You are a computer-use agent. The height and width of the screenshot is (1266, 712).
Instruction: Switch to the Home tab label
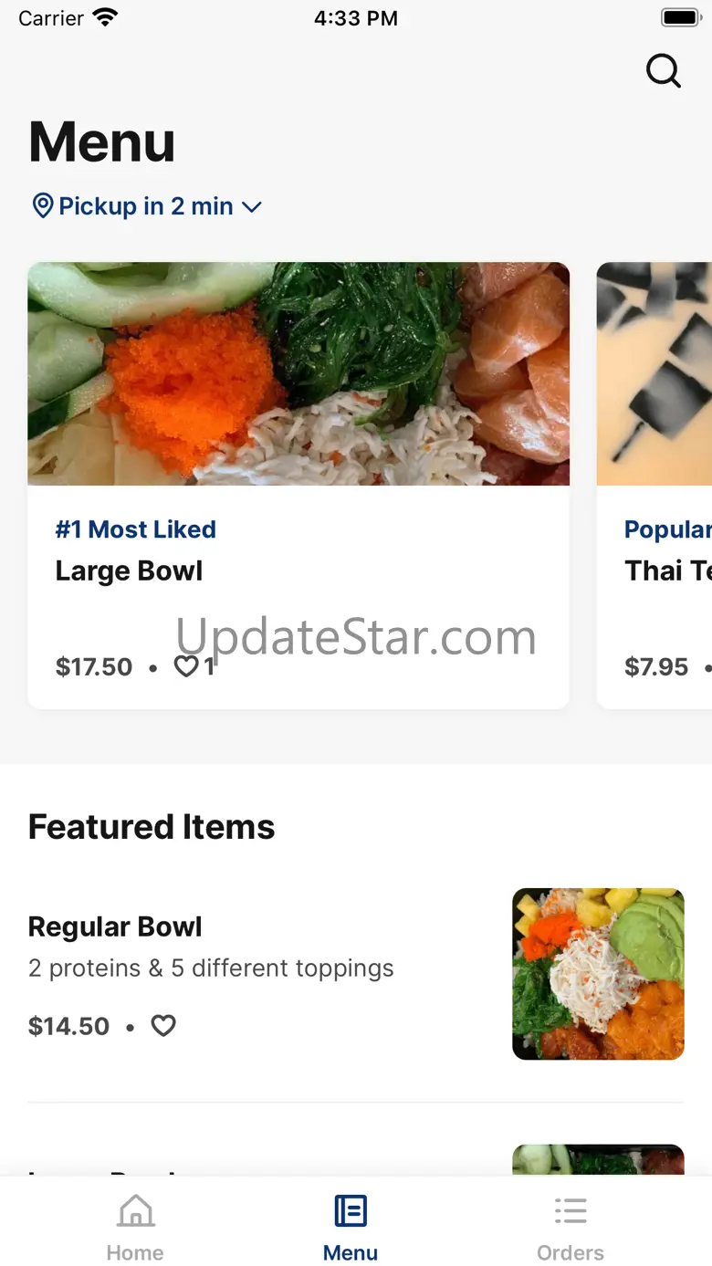coord(135,1252)
